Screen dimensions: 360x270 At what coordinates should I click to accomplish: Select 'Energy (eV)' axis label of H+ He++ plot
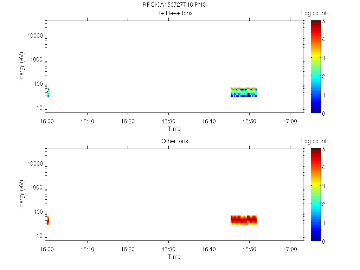[21, 67]
